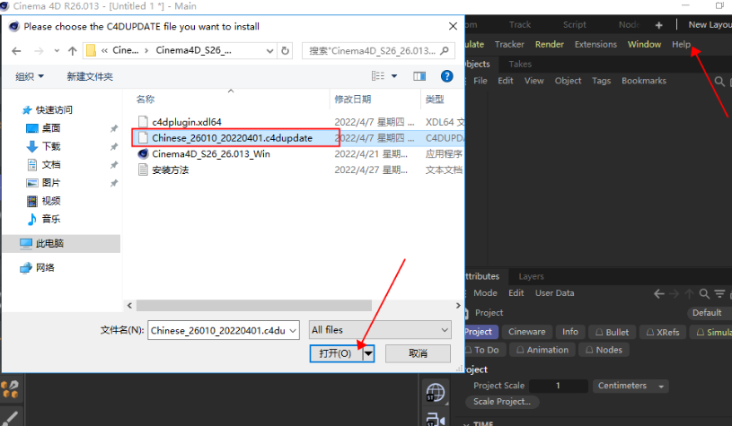Change the file list view mode
Image resolution: width=732 pixels, height=426 pixels.
377,76
